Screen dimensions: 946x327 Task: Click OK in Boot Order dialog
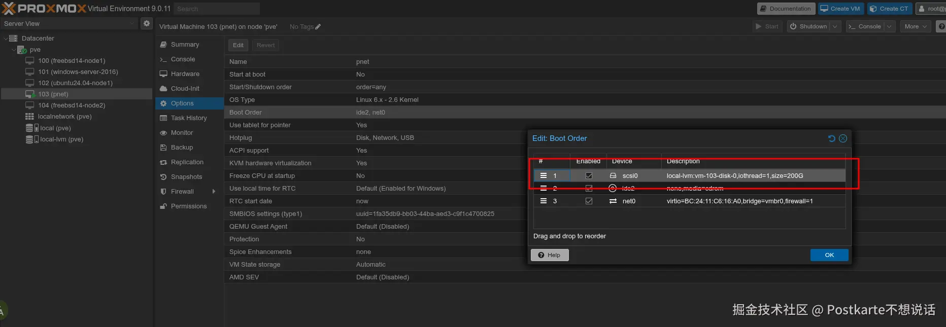click(x=829, y=255)
